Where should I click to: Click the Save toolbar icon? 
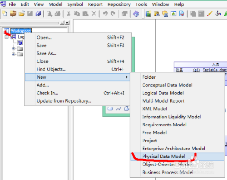[30, 14]
